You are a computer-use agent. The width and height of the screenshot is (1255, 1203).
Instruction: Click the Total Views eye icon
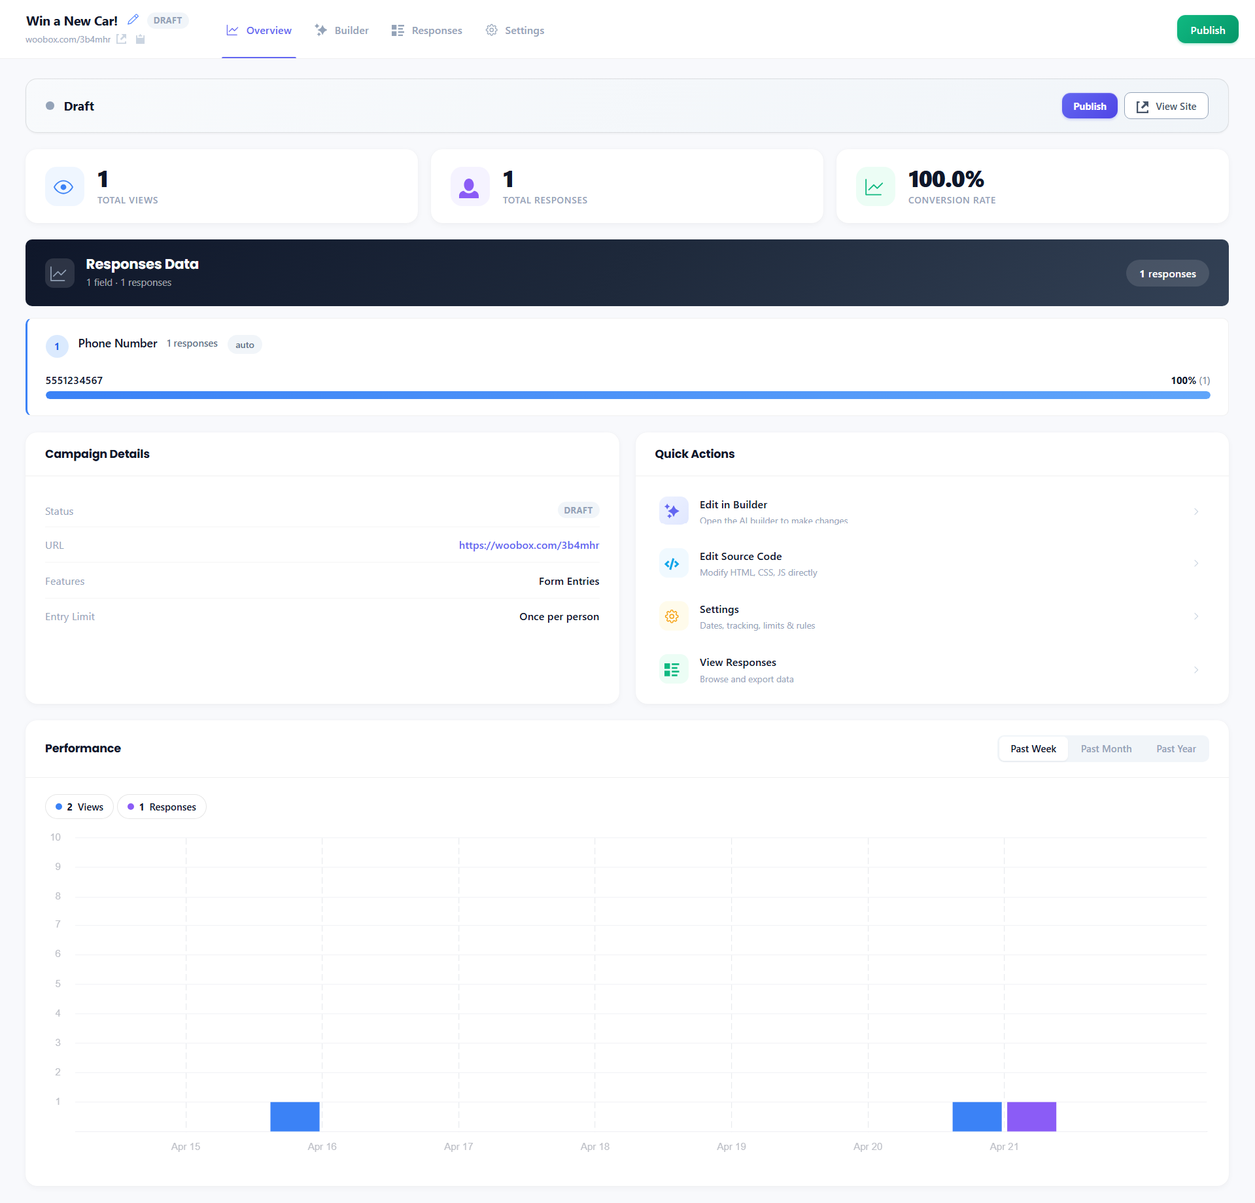pos(64,187)
